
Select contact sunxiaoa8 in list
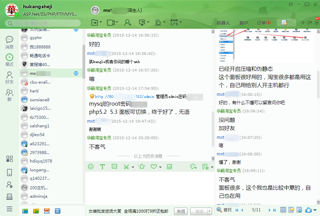click(51, 100)
